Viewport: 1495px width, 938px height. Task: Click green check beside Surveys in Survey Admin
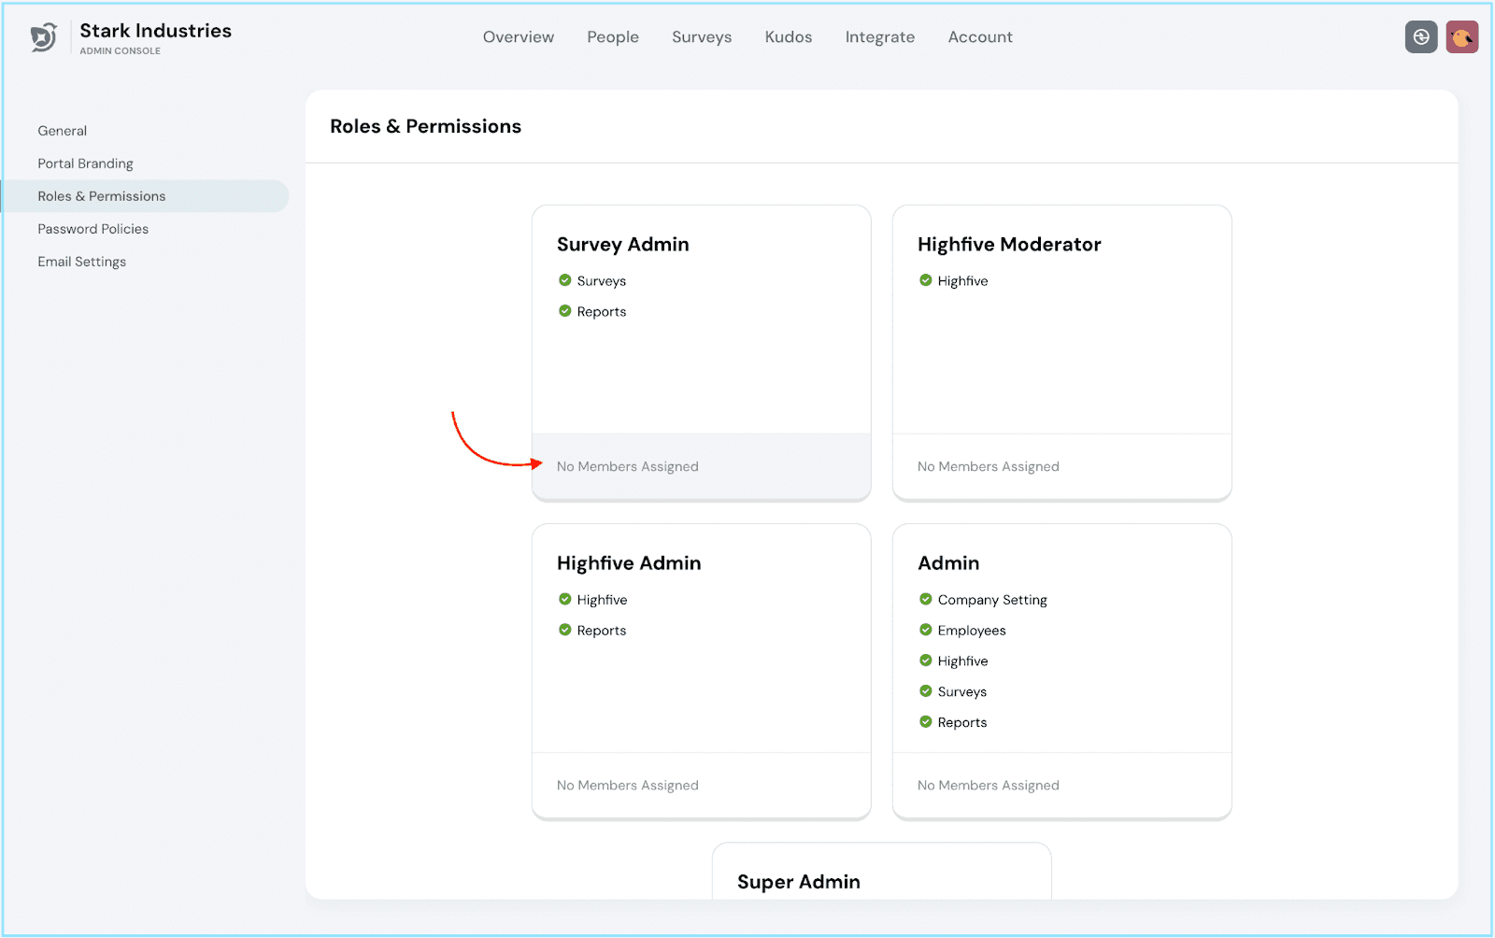[564, 280]
